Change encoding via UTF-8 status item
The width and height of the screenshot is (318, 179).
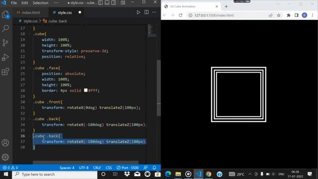click(x=83, y=168)
